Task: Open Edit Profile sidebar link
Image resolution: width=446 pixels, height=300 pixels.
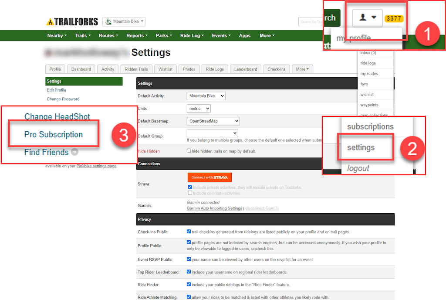Action: [x=56, y=90]
